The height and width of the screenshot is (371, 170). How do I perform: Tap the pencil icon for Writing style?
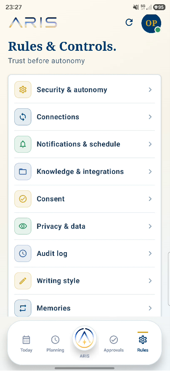point(23,281)
